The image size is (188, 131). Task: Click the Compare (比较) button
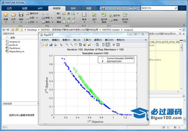30,18
